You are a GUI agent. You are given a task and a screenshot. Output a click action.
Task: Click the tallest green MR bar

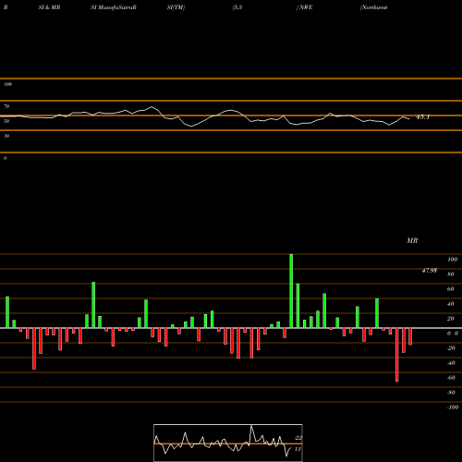291,291
